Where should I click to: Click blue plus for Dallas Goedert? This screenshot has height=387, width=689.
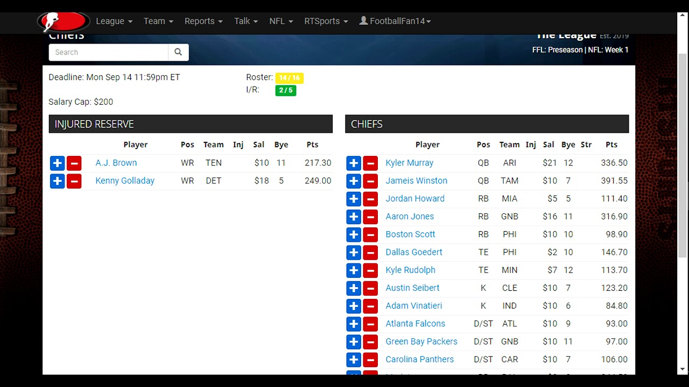click(x=354, y=253)
